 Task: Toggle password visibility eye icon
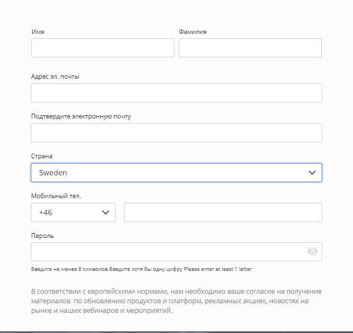pos(312,251)
